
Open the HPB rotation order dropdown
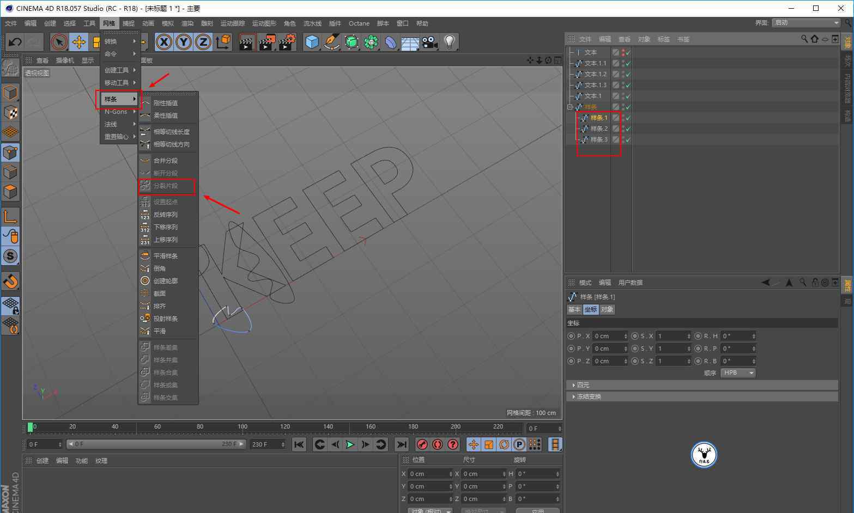[x=738, y=373]
